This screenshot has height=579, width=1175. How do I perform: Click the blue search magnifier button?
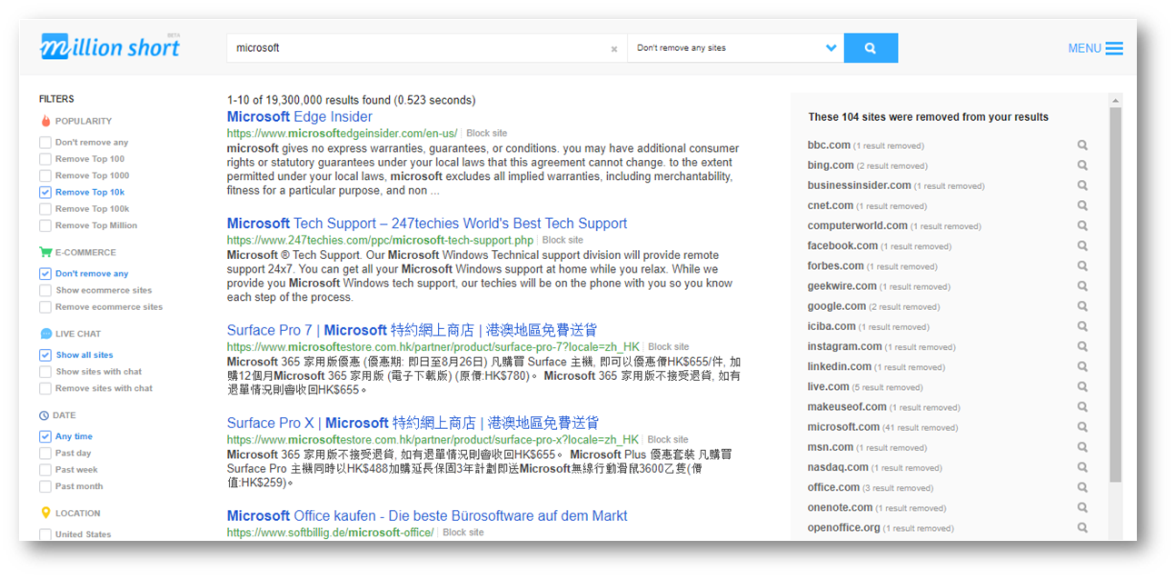871,48
